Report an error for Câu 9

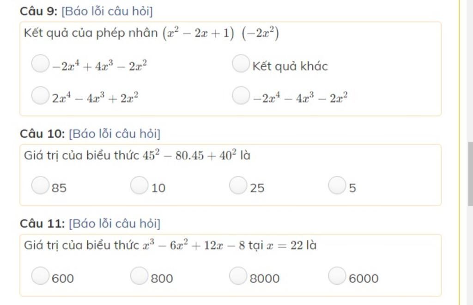tap(107, 11)
